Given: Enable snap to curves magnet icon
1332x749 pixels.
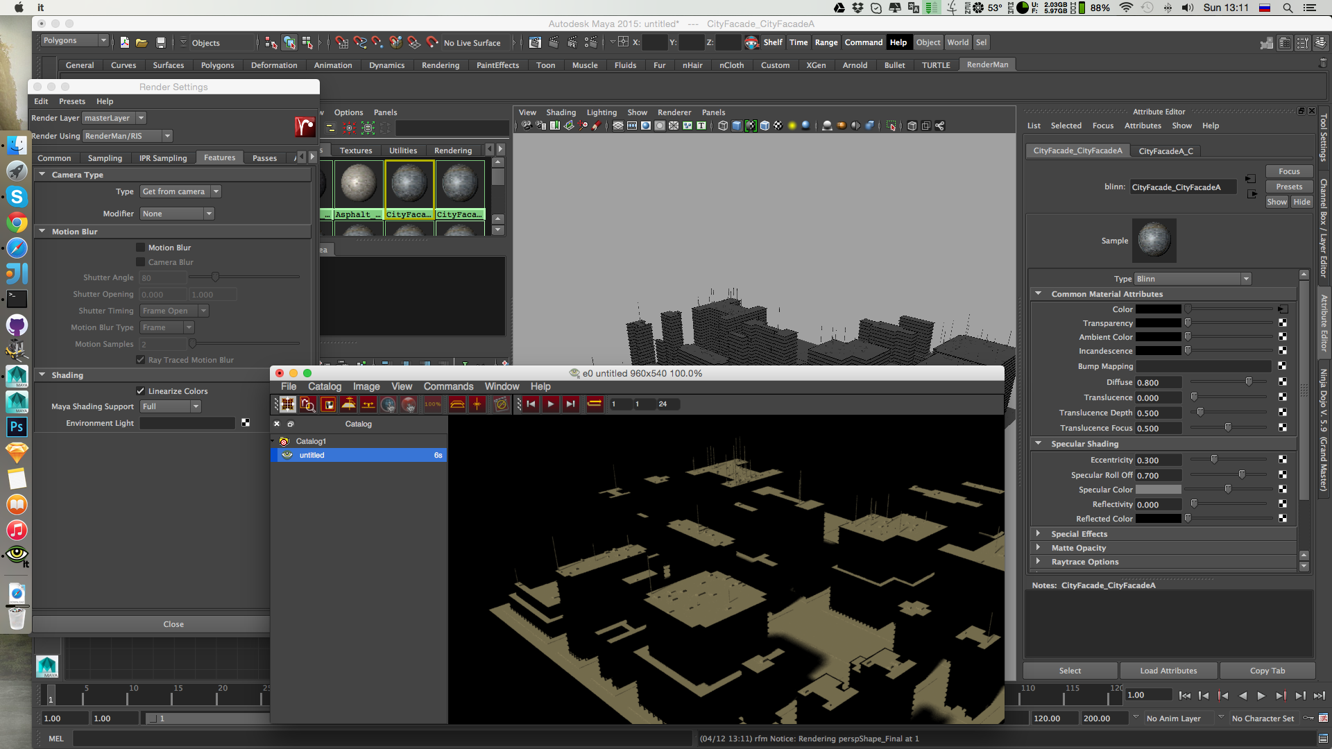Looking at the screenshot, I should (x=359, y=42).
